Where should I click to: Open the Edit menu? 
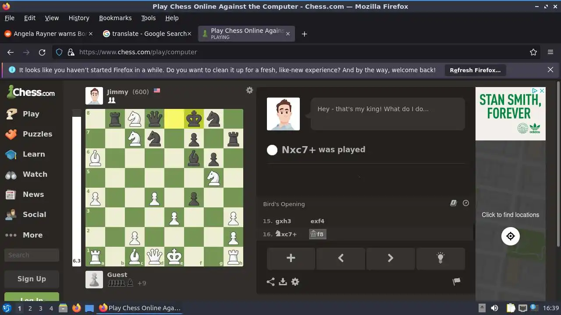(30, 18)
